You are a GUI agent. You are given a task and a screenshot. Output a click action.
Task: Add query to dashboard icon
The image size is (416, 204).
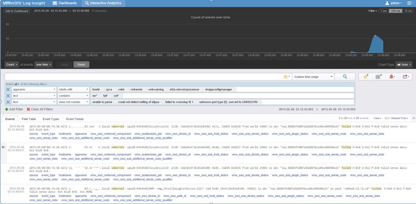[379, 77]
